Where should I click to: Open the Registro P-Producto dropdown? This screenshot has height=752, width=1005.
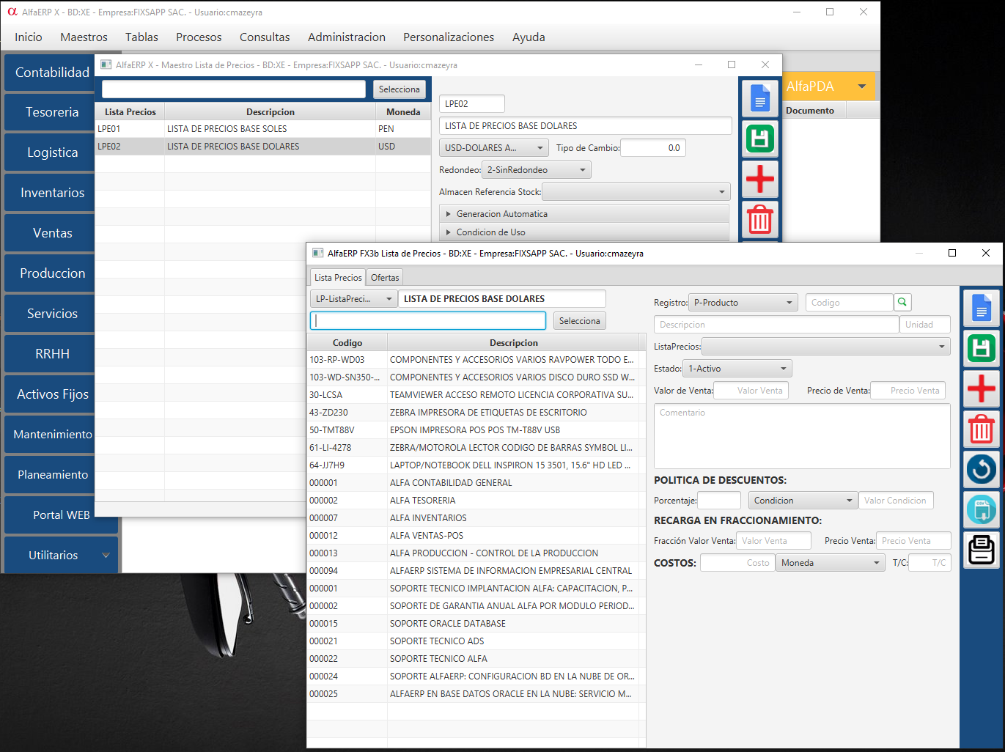[x=743, y=303]
